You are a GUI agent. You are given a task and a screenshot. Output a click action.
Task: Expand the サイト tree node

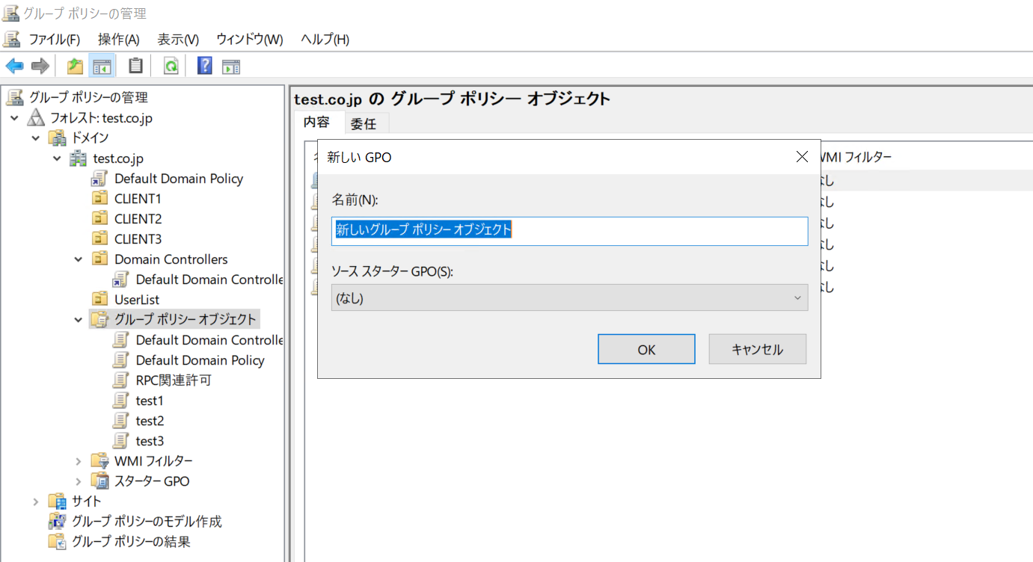click(34, 501)
